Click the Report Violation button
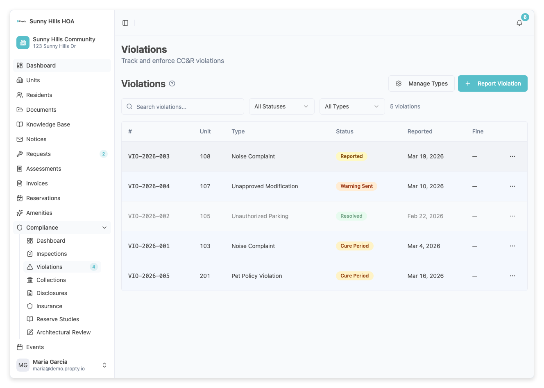The height and width of the screenshot is (388, 544). tap(492, 83)
